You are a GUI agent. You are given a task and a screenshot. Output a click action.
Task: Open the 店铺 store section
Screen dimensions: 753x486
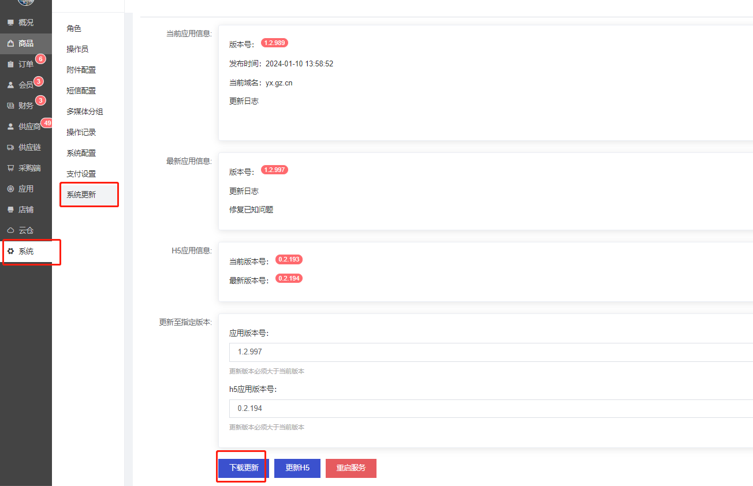pos(25,210)
